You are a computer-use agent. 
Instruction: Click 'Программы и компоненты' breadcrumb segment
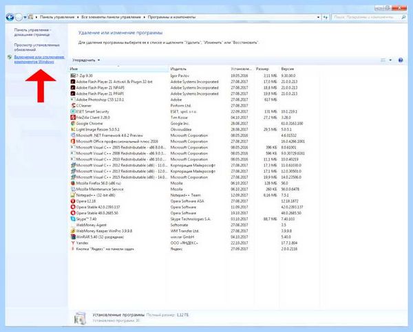(x=171, y=17)
